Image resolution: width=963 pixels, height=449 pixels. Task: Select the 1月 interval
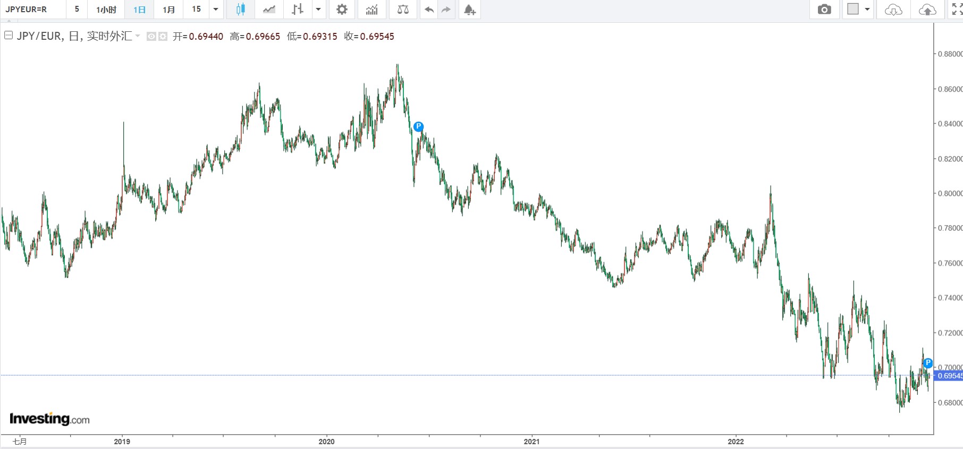[x=168, y=10]
